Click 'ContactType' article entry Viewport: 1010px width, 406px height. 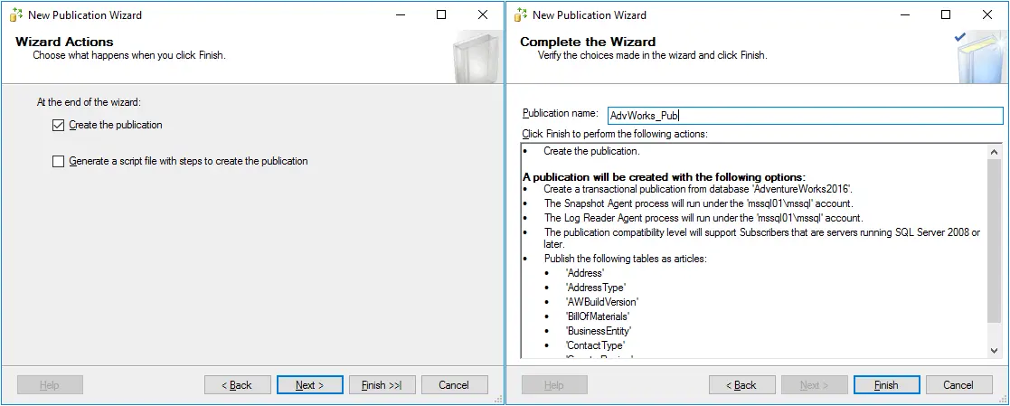595,345
